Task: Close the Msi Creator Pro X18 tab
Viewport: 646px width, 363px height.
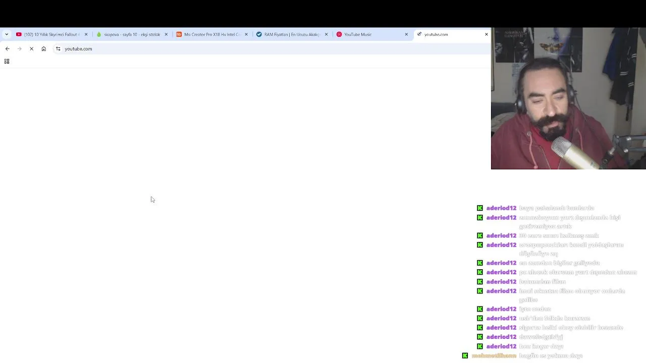Action: [246, 34]
